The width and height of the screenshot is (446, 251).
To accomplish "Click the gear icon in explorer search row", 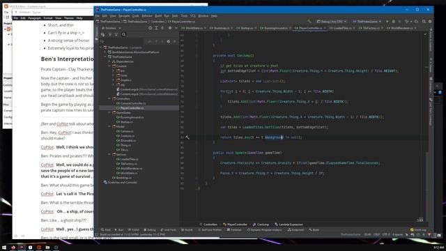I will [x=169, y=41].
